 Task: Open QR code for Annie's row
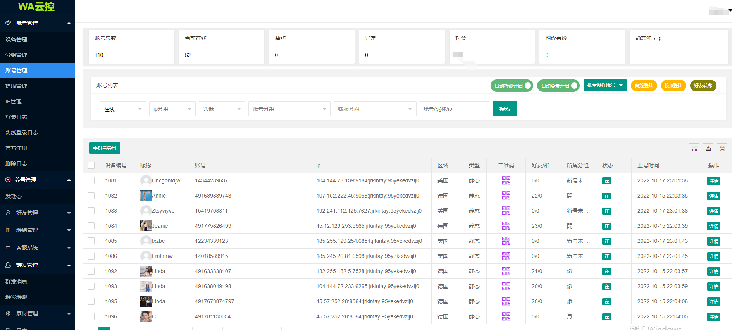coord(506,196)
